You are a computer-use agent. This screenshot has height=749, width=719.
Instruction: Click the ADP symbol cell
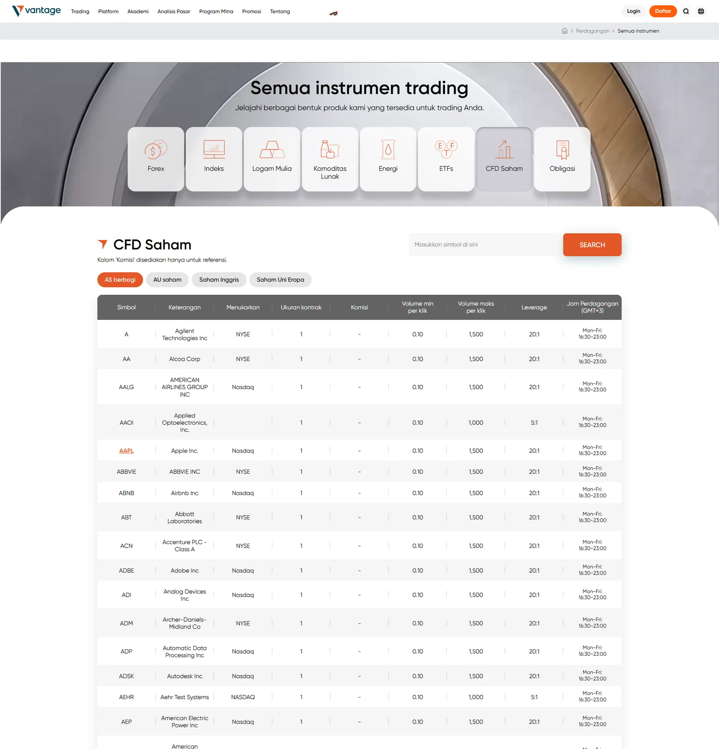coord(126,651)
